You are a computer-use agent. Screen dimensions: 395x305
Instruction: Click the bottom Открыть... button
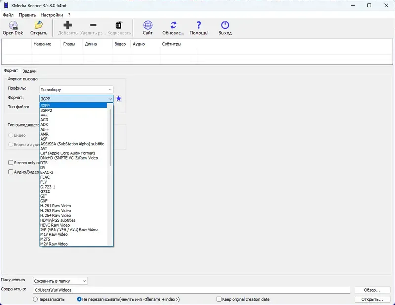coord(372,299)
